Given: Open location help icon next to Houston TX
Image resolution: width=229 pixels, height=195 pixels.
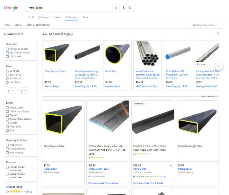Looking at the screenshot, I should [x=22, y=34].
